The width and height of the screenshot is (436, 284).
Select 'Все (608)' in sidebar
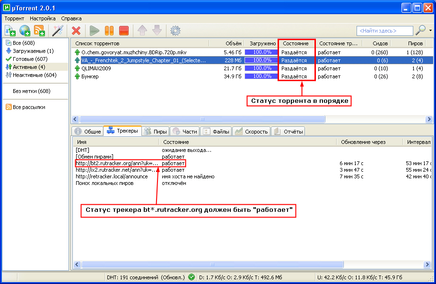click(x=24, y=43)
